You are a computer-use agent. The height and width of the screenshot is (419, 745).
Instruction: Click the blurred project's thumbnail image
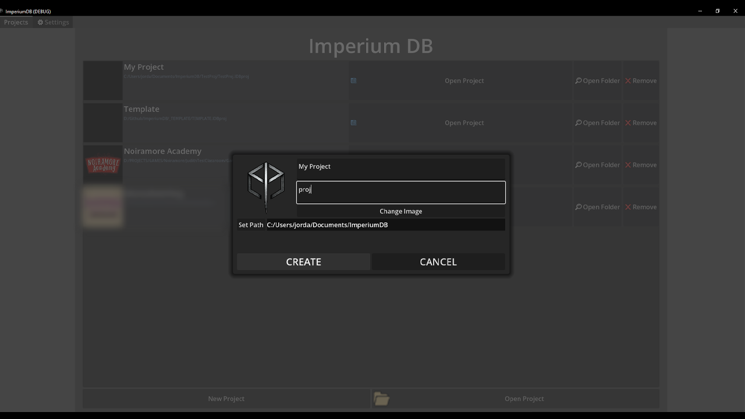point(103,207)
